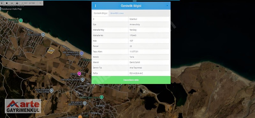Image resolution: width=255 pixels, height=118 pixels.
Task: Click the Yeniköy value in Mahalle/Köy row
Action: coord(133,30)
